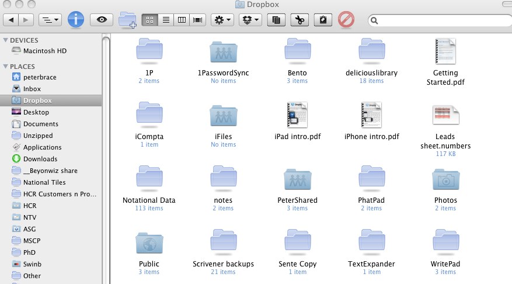Switch to icon view
The height and width of the screenshot is (284, 512).
pyautogui.click(x=150, y=20)
